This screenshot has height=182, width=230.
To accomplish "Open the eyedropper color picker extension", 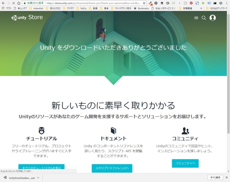I will pyautogui.click(x=150, y=3).
